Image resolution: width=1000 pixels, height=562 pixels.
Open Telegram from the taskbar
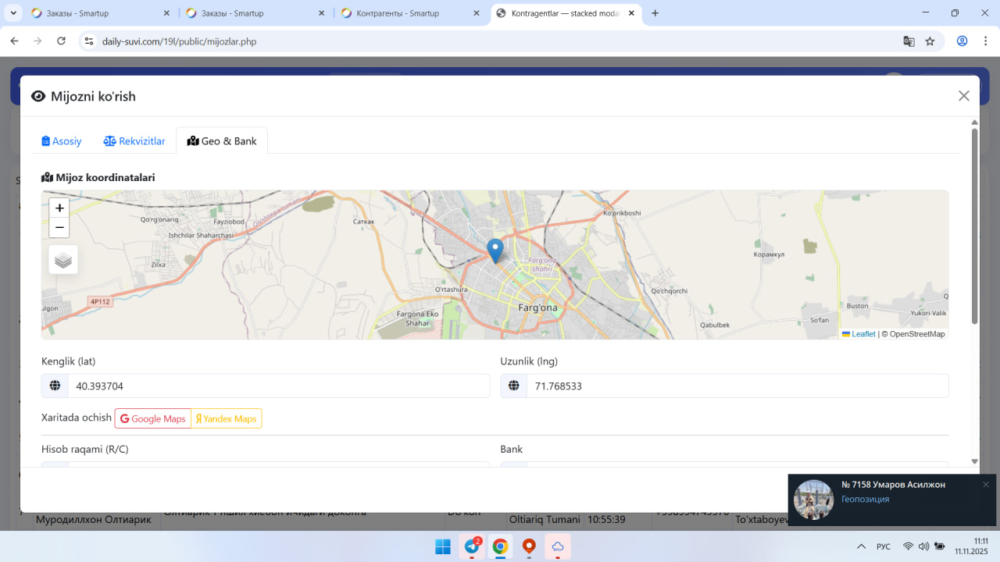pyautogui.click(x=472, y=546)
